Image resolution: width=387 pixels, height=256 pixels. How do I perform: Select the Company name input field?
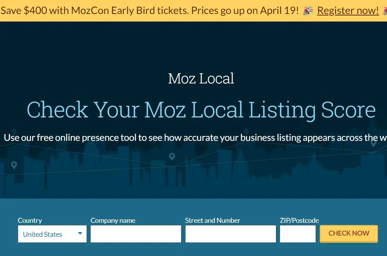coord(135,234)
